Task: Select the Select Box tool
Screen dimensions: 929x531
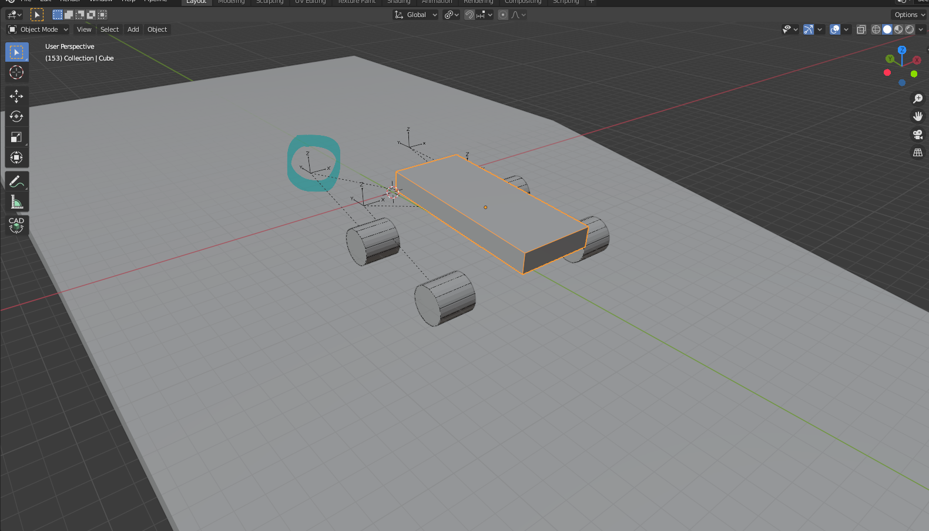Action: point(16,52)
